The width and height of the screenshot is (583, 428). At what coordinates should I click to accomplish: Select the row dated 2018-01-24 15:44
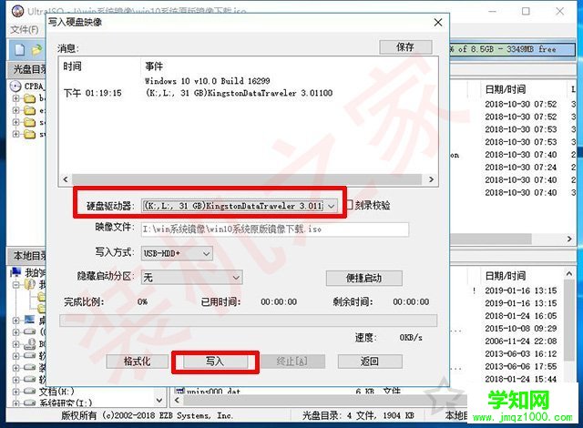pos(520,380)
